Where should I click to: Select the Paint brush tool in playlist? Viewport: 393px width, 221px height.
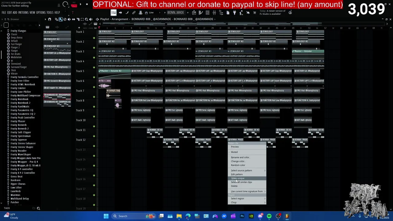[x=61, y=19]
